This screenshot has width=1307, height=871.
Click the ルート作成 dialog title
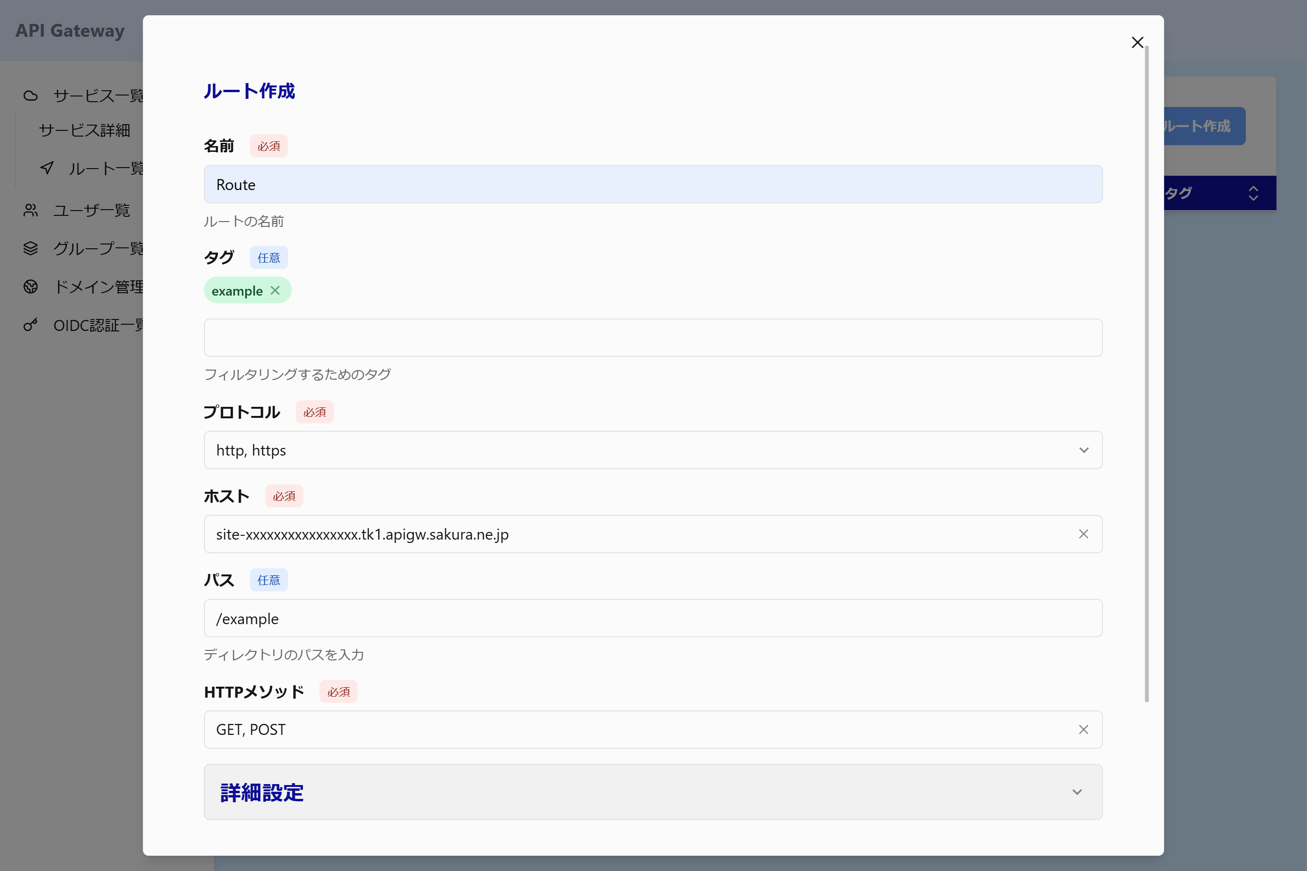pos(249,91)
